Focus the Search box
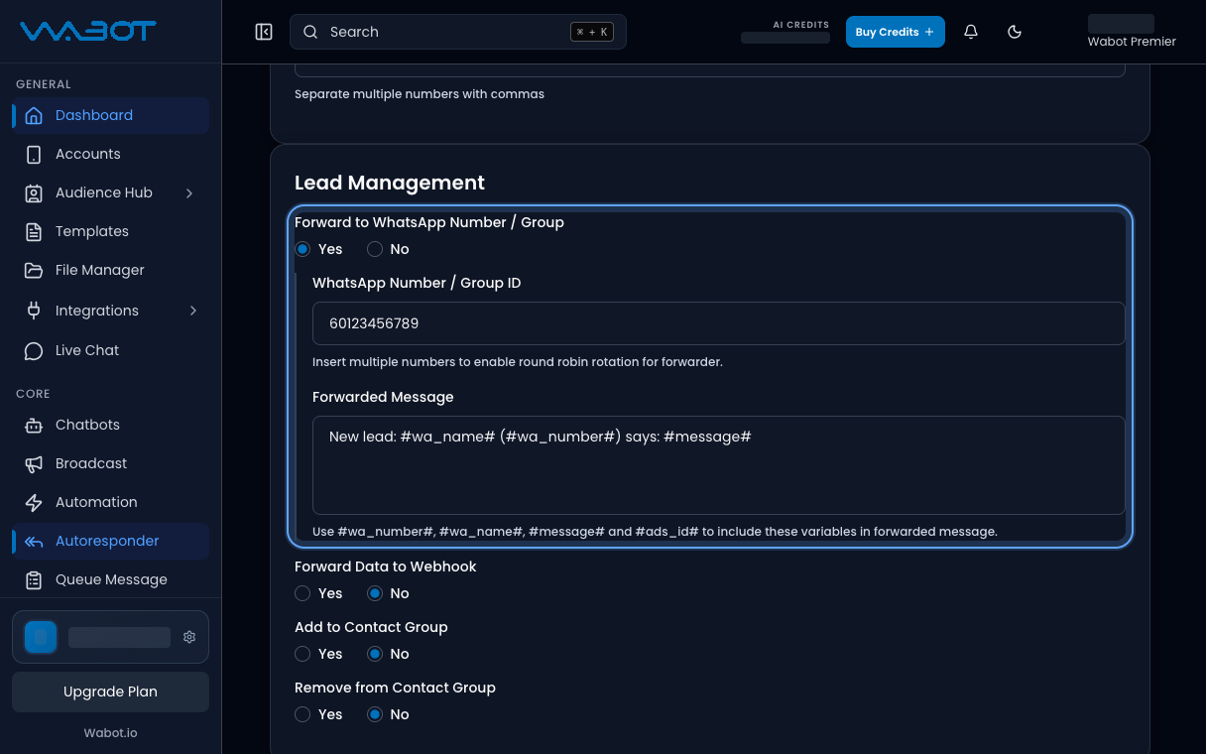The width and height of the screenshot is (1206, 754). (458, 32)
